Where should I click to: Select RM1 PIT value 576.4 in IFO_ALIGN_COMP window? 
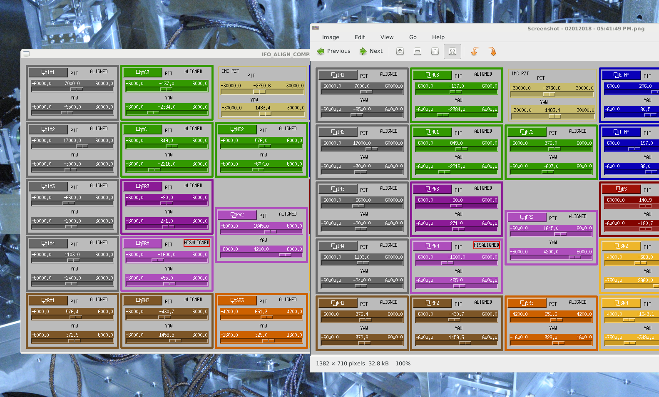(72, 312)
